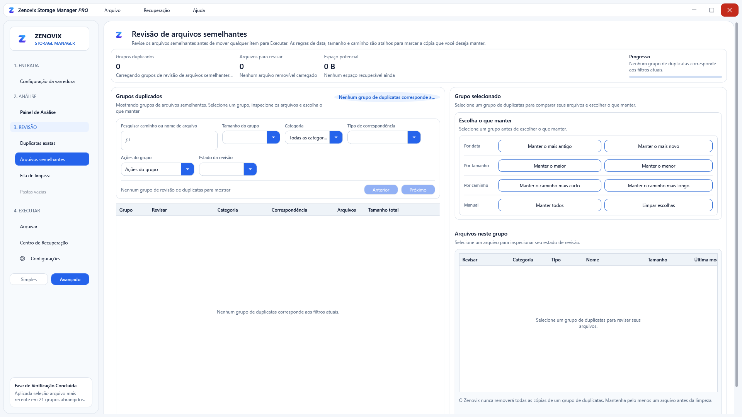Click the Progresso progress bar

(x=675, y=77)
